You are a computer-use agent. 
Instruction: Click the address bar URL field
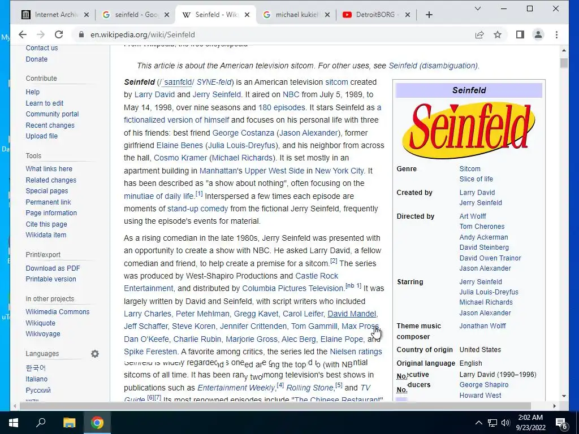(273, 34)
